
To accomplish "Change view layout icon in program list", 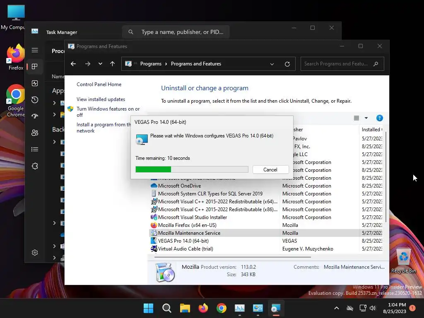I will point(357,118).
